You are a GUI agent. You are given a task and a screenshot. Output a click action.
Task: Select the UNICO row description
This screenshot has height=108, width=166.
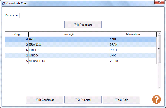point(69,56)
